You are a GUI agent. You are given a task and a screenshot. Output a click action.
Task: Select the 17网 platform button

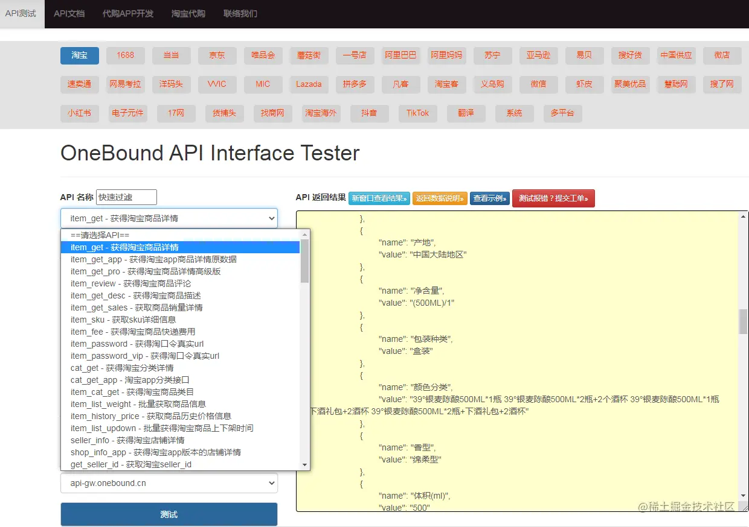click(176, 113)
